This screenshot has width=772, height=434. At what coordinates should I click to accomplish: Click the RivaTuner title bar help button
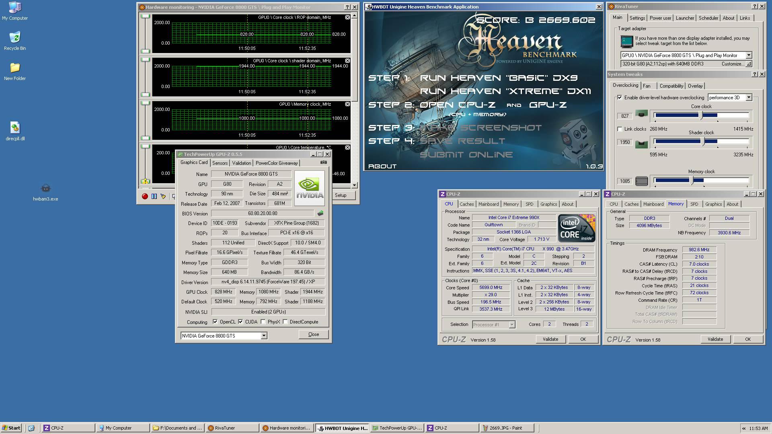click(755, 6)
